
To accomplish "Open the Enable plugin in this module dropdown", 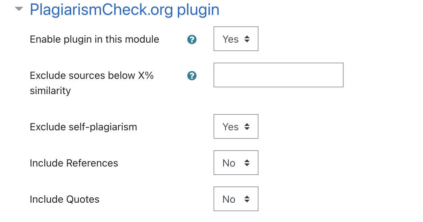I will pos(236,39).
